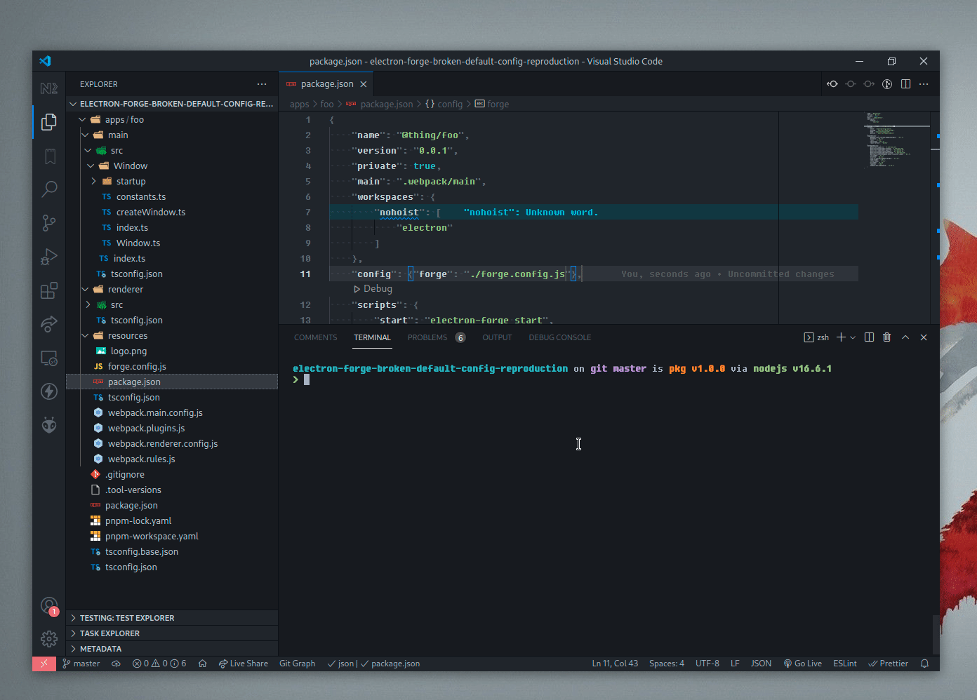Switch to the DEBUG CONSOLE tab
This screenshot has width=977, height=700.
coord(559,337)
